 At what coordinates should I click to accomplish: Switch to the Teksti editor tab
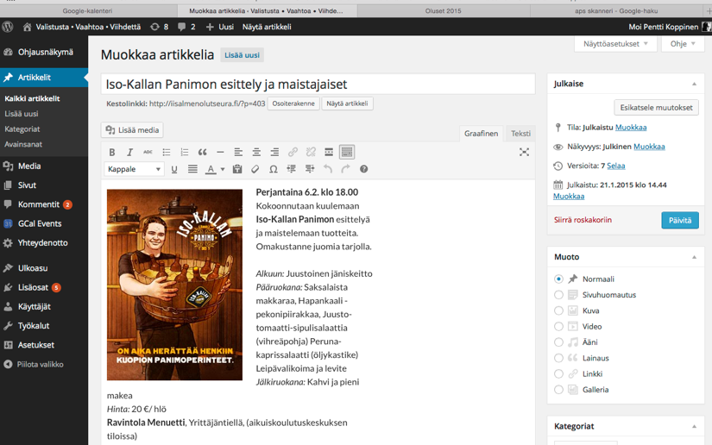click(520, 134)
